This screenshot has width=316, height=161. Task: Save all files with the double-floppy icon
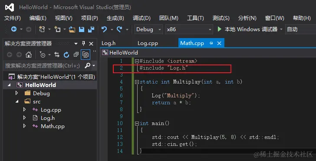91,29
